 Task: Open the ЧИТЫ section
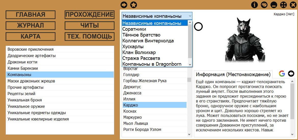[90, 26]
